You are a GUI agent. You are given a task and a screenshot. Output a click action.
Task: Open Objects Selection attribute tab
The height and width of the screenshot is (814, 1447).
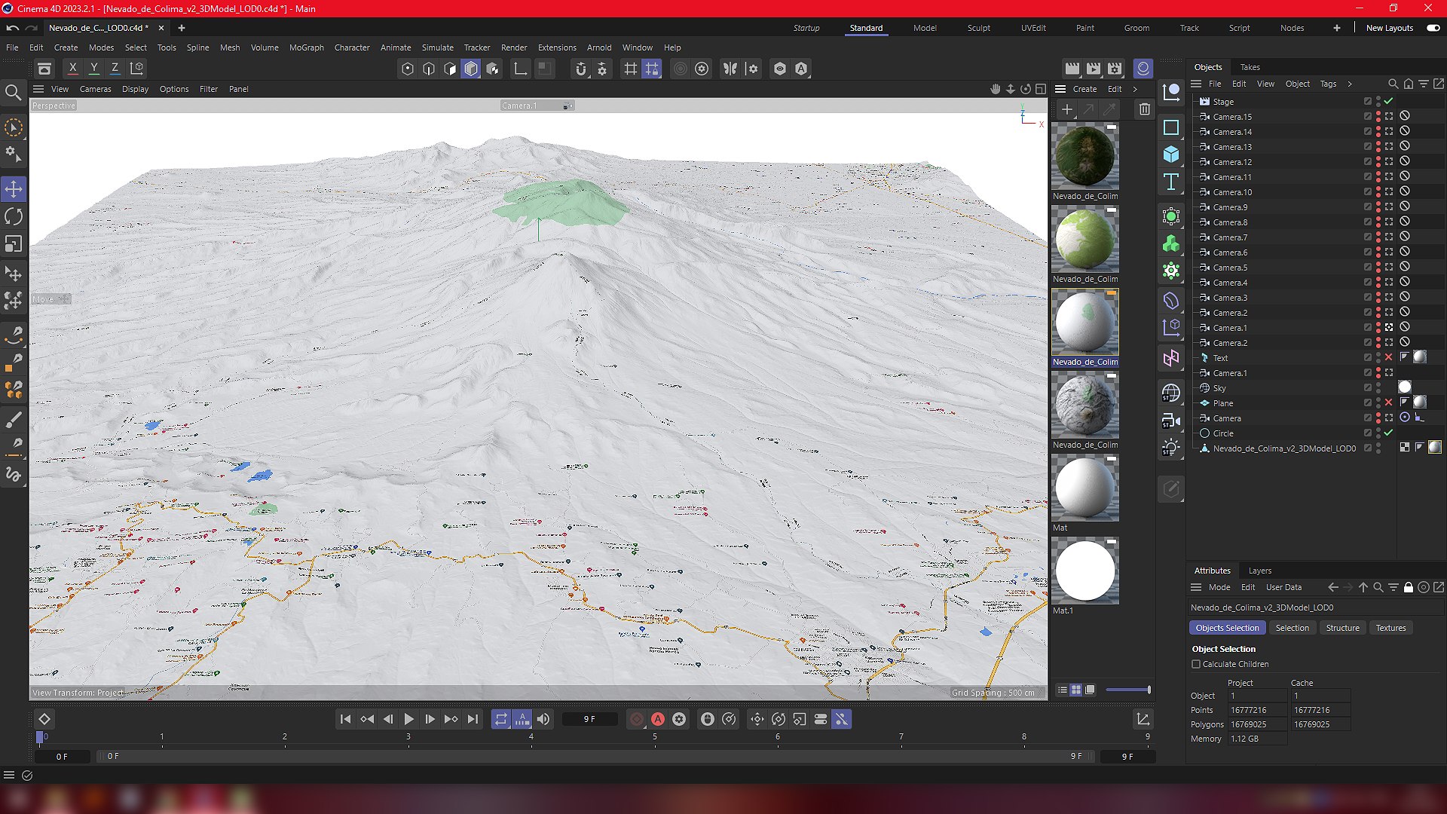point(1227,628)
